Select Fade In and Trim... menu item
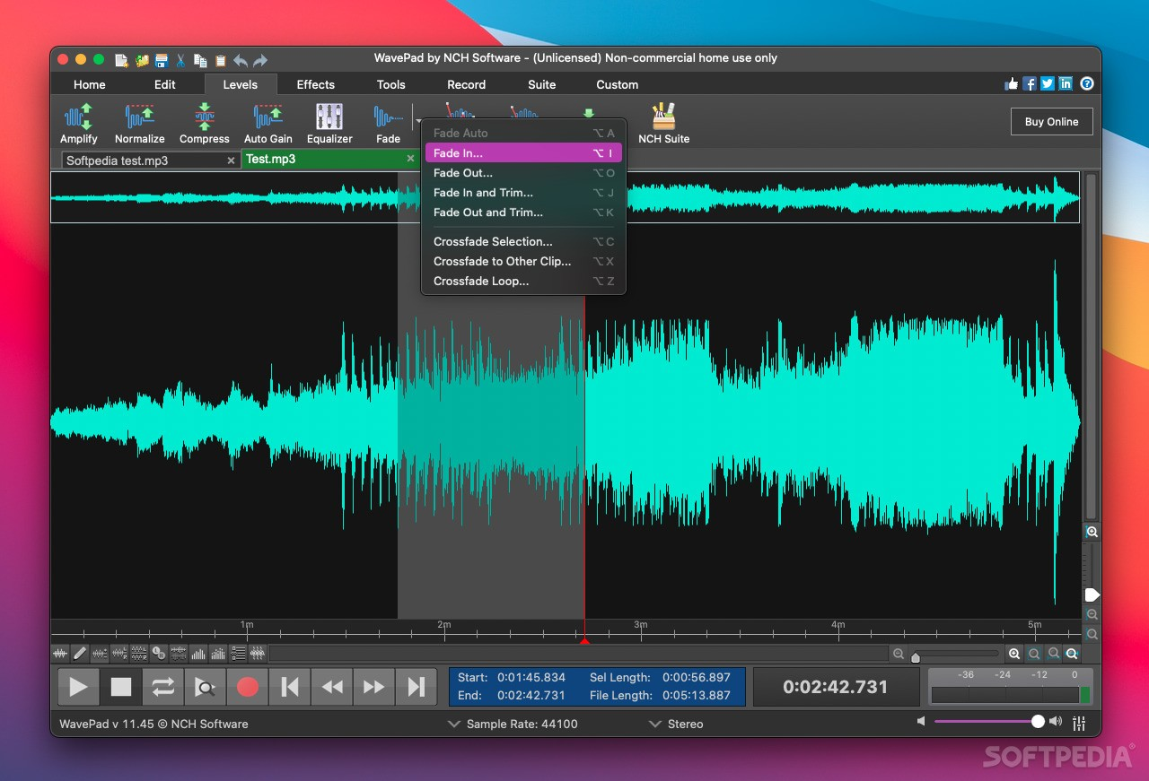 coord(523,193)
